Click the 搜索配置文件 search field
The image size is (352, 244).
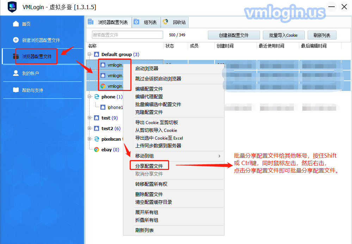127,35
